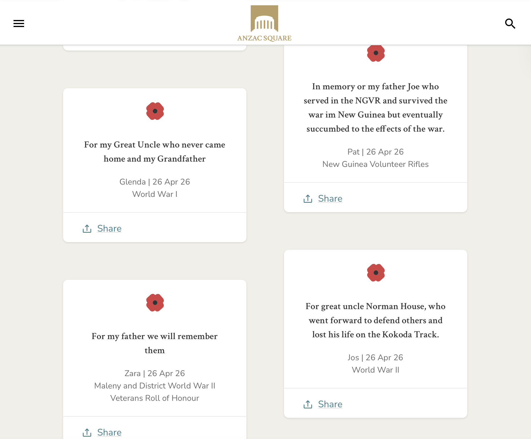531x439 pixels.
Task: Click the Anzac Square title text
Action: click(x=264, y=38)
